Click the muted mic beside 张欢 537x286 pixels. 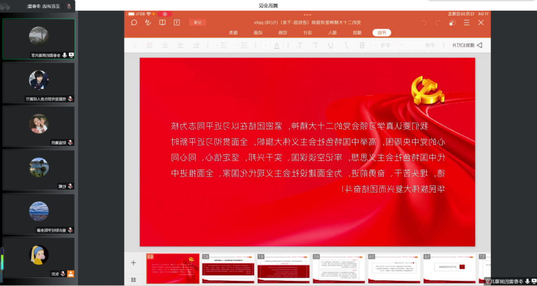coord(63,274)
